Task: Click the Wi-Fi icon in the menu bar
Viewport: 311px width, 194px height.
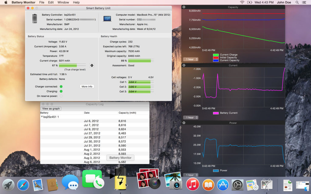Action: (x=242, y=2)
